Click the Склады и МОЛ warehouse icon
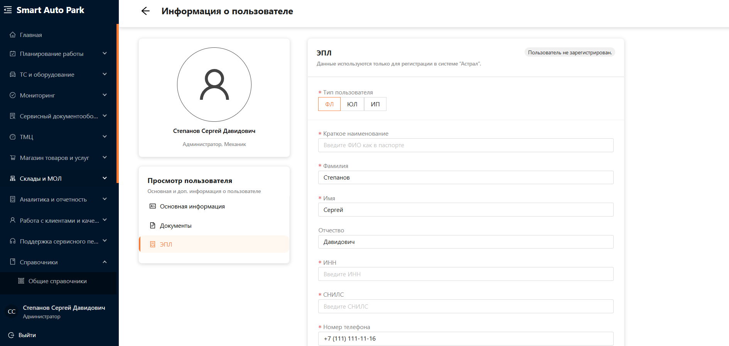 [13, 178]
